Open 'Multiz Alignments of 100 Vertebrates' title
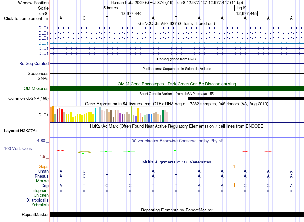The image size is (304, 222). pos(177,162)
